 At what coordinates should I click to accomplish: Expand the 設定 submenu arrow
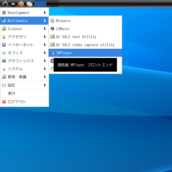click(45, 85)
